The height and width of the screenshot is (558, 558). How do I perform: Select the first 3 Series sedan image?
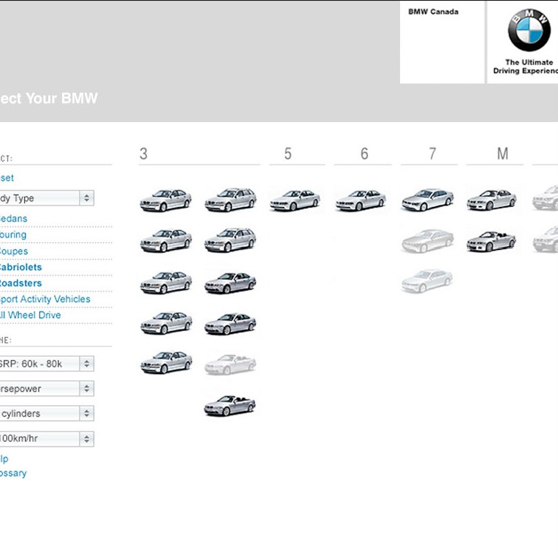click(165, 199)
